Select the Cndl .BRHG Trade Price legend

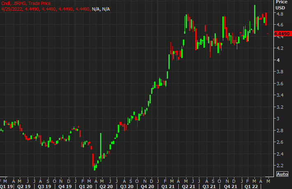click(26, 4)
